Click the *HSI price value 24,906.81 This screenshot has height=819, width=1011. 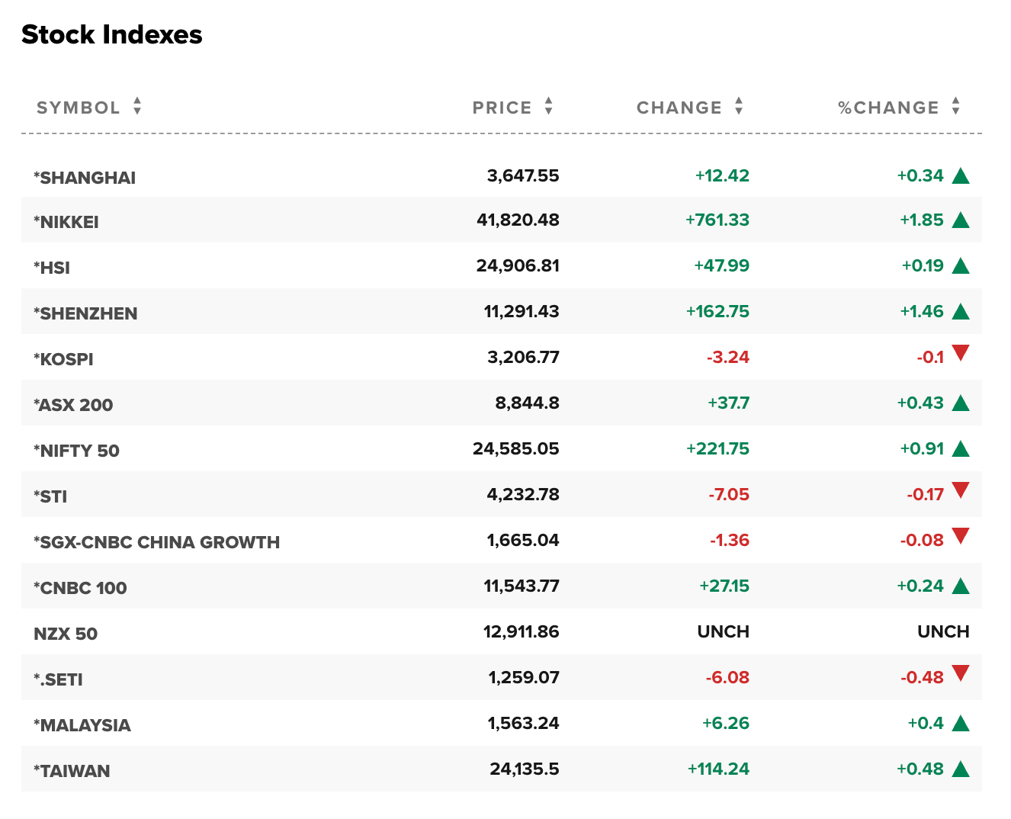coord(518,266)
